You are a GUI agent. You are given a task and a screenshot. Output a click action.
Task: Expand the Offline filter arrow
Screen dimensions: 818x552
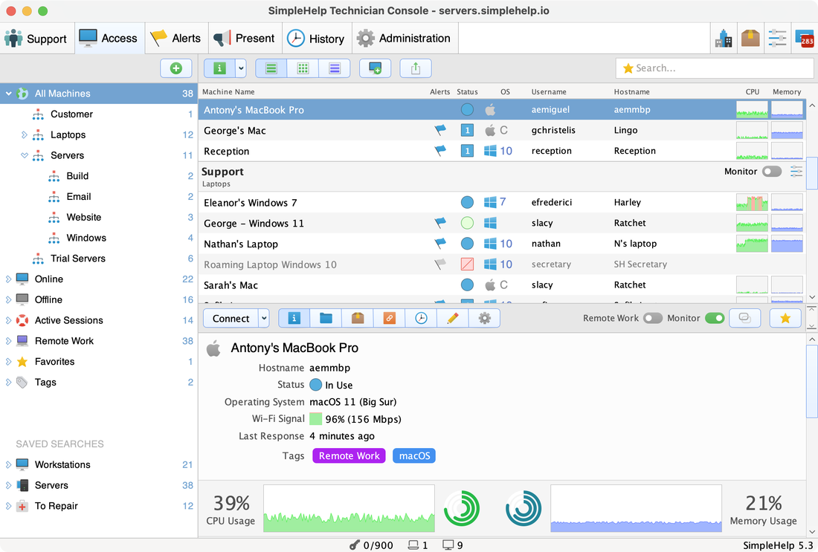8,299
